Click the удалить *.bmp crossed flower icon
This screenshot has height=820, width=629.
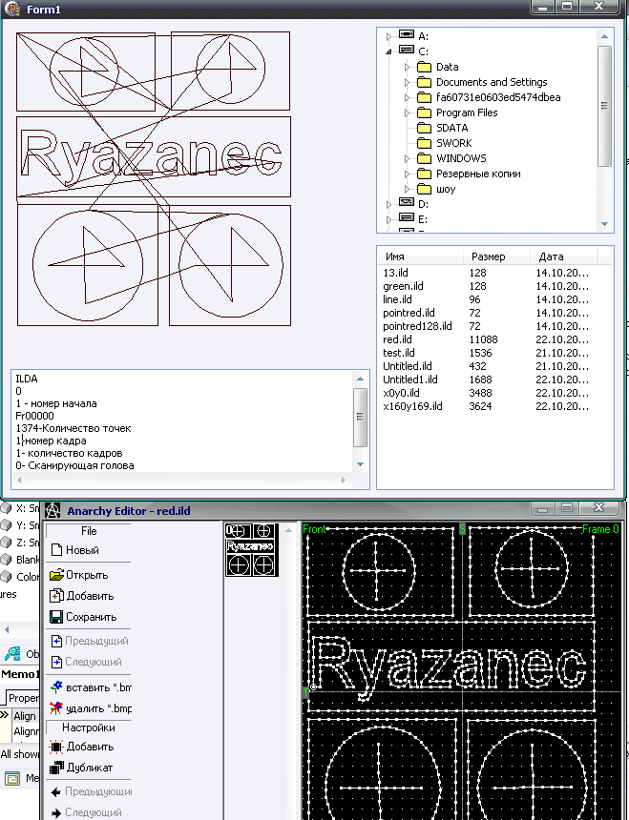point(56,708)
